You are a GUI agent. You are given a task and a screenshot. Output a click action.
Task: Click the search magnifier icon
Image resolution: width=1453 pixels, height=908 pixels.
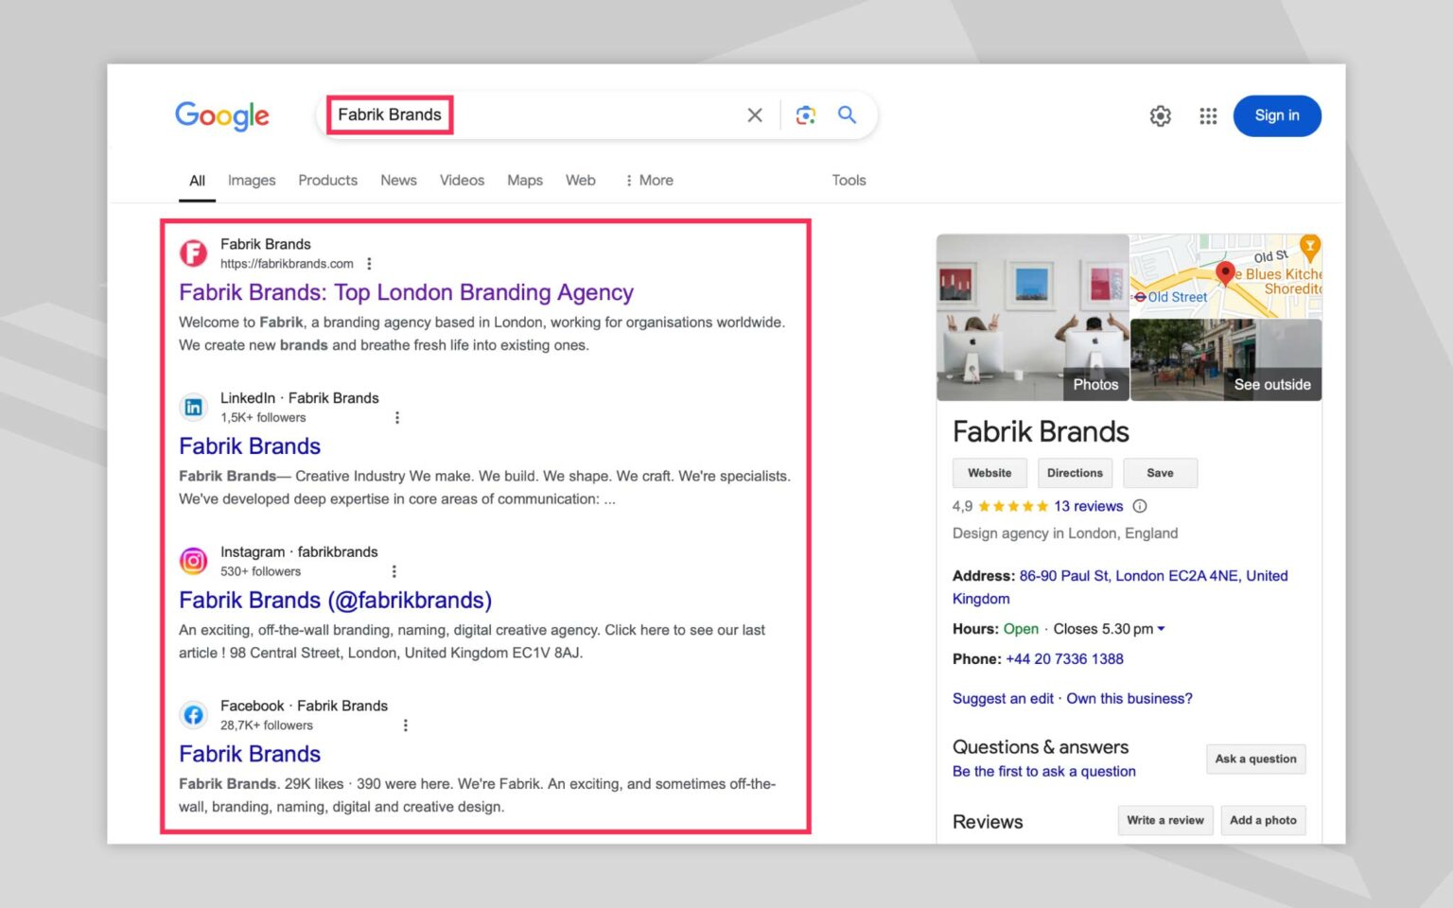coord(846,114)
